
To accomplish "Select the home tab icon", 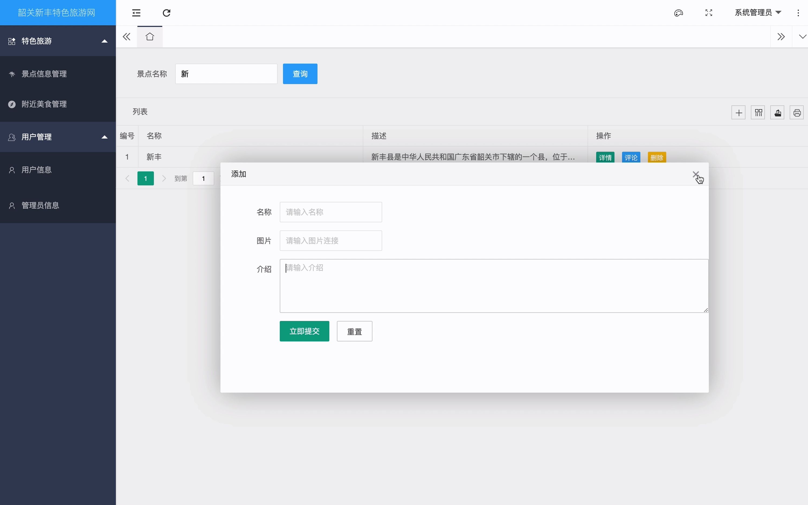I will tap(150, 37).
